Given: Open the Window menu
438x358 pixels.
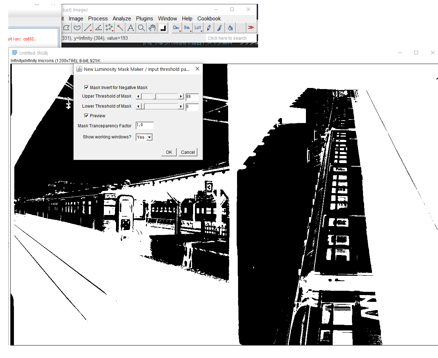Looking at the screenshot, I should pos(167,19).
